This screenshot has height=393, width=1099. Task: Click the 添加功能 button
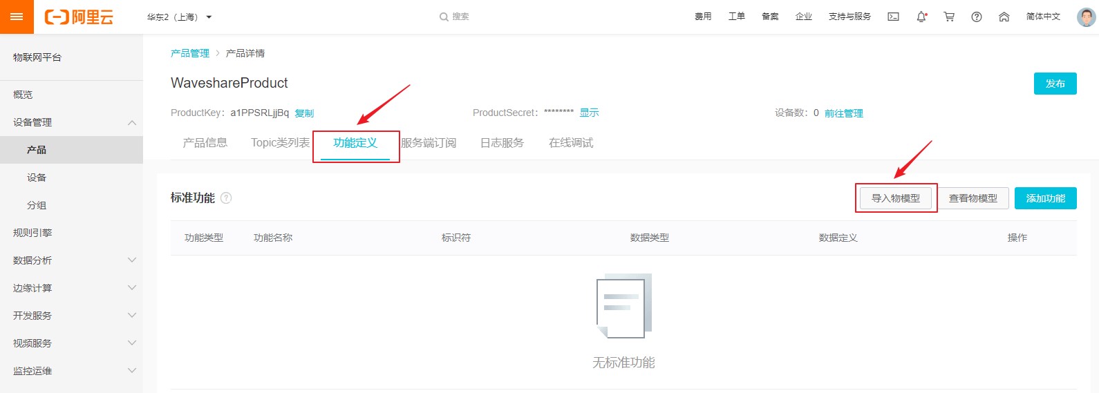click(1046, 198)
